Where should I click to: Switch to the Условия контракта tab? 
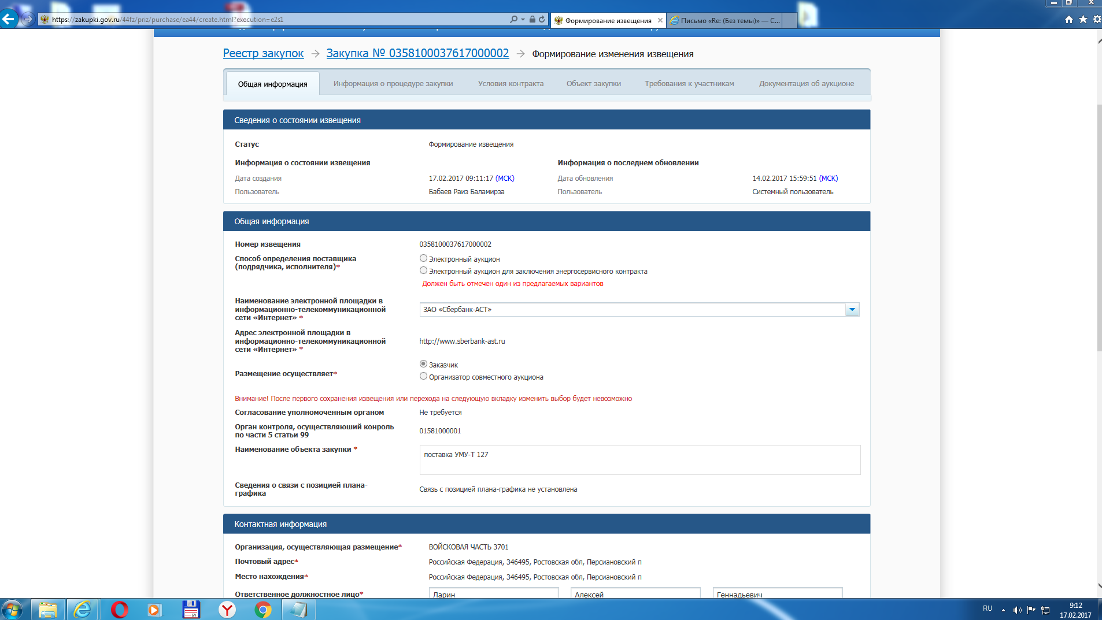(x=511, y=84)
